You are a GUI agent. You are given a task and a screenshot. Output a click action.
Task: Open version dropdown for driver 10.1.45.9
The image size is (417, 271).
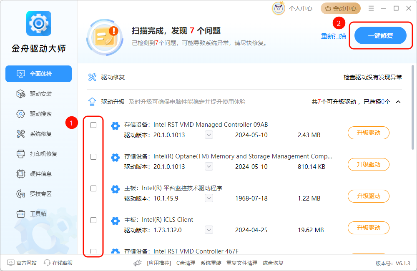[209, 198]
